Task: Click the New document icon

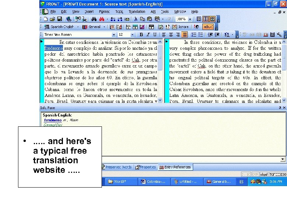Action: 46,19
